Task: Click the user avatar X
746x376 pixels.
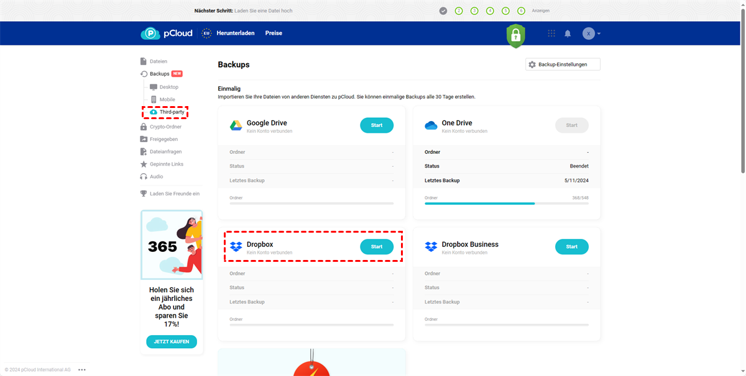Action: click(x=589, y=34)
